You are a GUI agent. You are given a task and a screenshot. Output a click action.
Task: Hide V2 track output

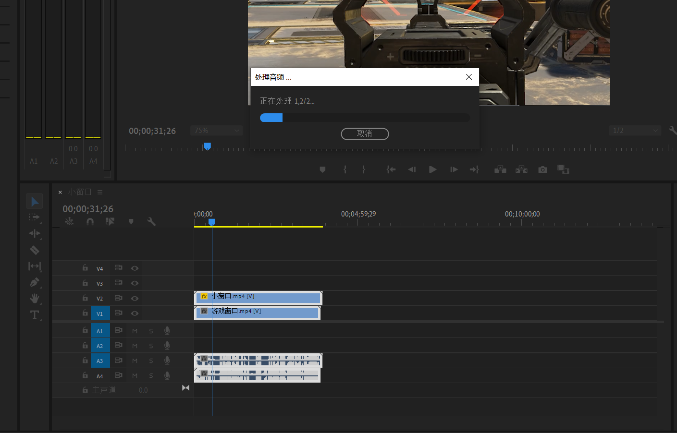coord(135,298)
